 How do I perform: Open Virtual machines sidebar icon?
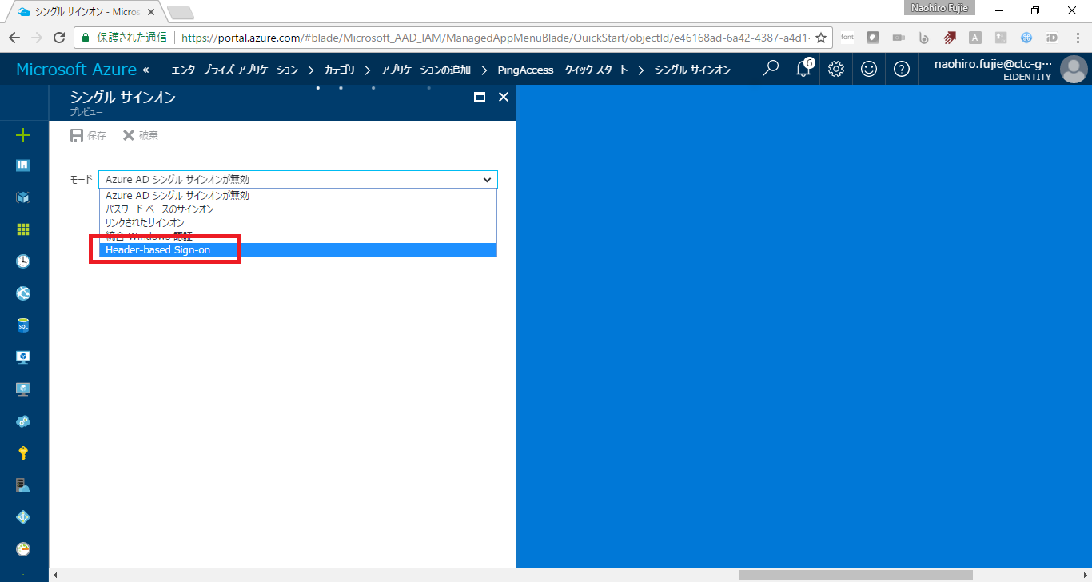[x=24, y=357]
